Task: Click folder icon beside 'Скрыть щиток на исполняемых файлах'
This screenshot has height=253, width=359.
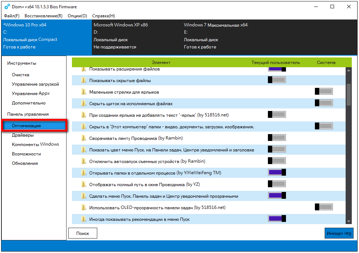Action: 84,104
